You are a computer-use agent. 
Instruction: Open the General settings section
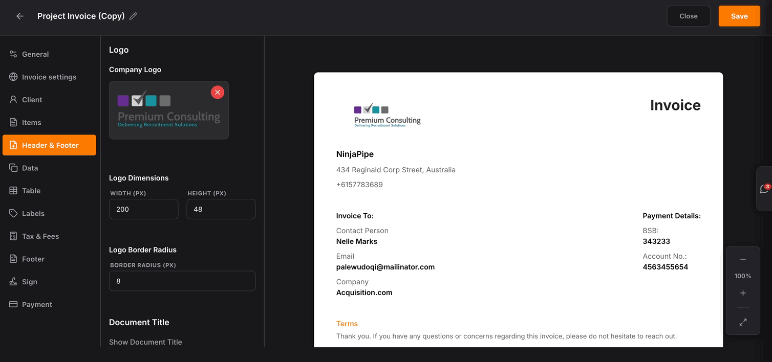(35, 54)
